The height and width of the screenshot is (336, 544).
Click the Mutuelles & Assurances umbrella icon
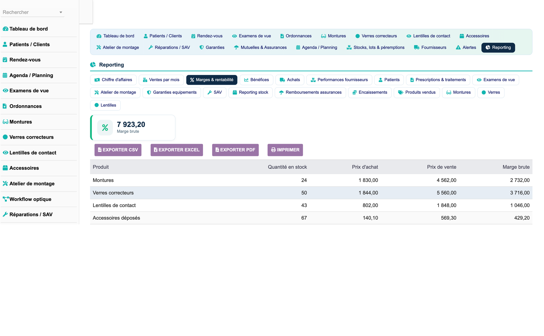[236, 47]
